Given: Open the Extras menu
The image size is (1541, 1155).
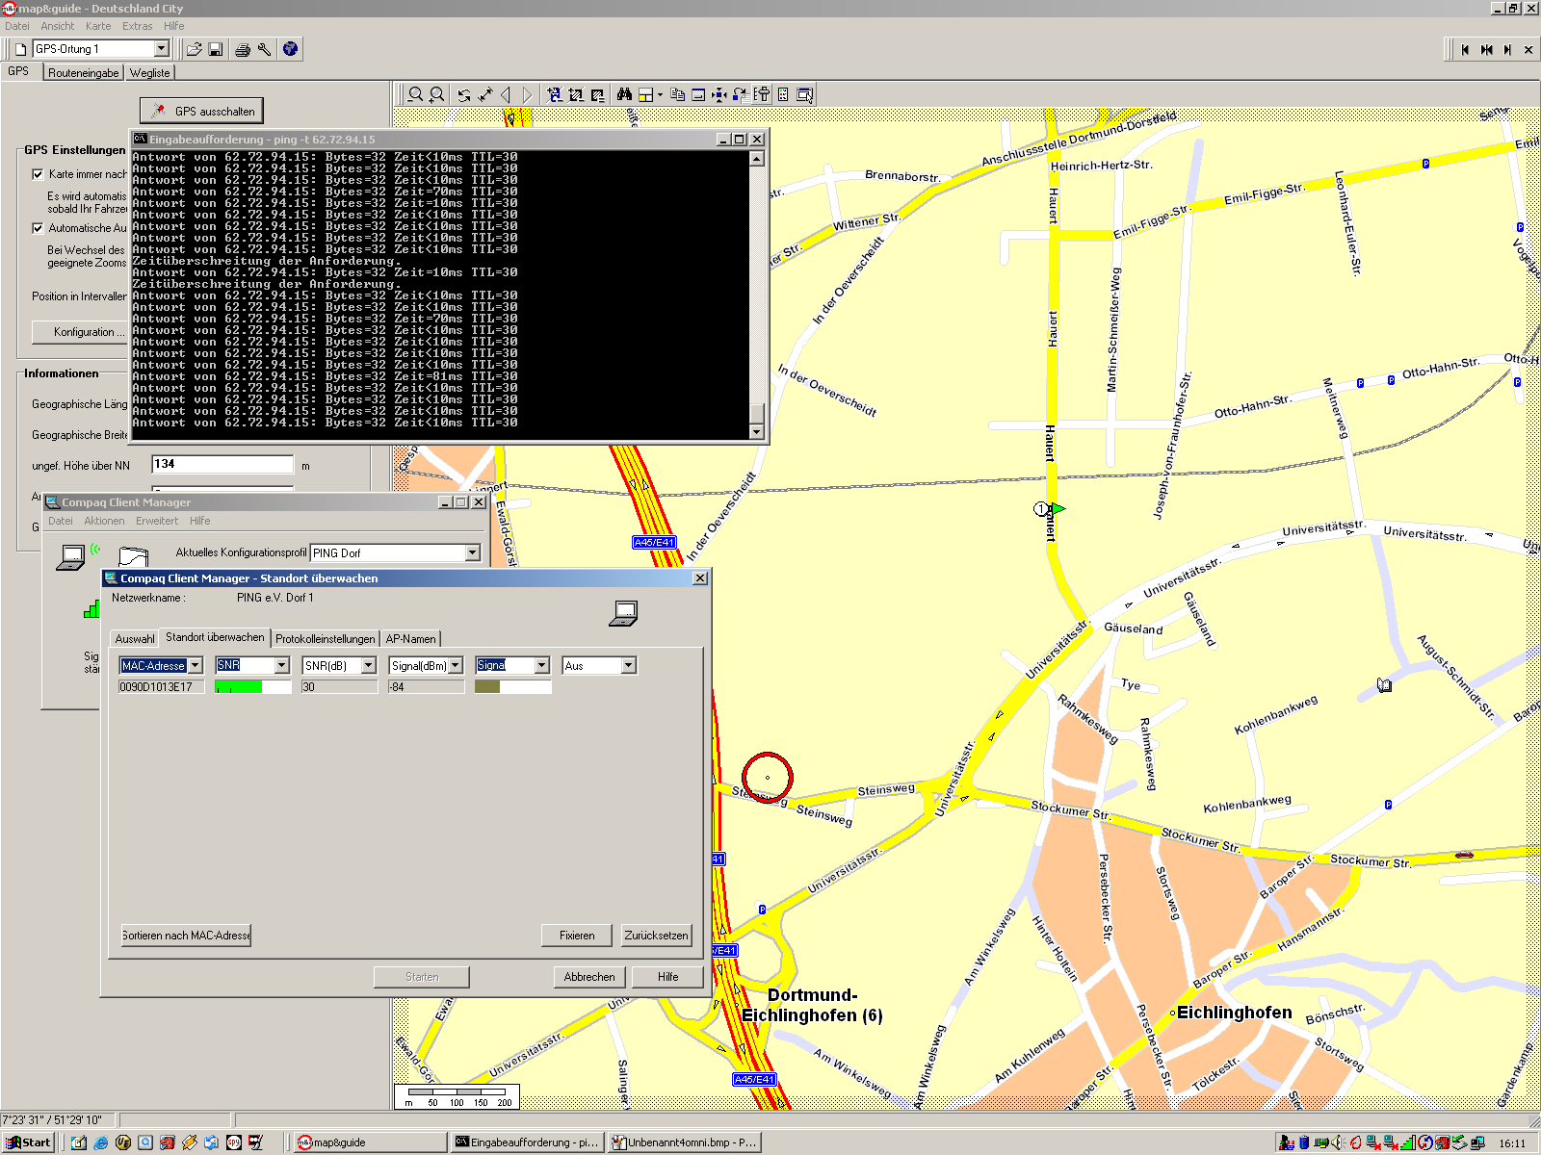Looking at the screenshot, I should tap(137, 26).
